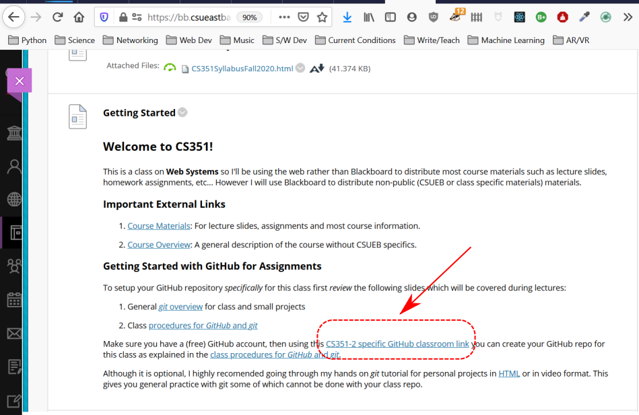
Task: Follow the CS351-2 specific GitHub classroom link
Action: point(397,344)
